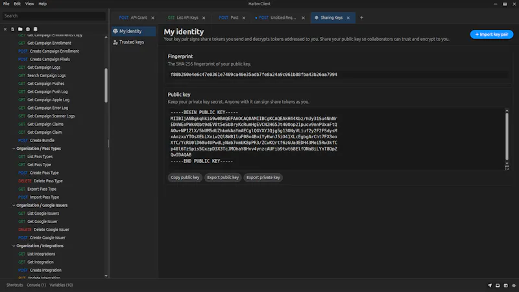Open GET Get Campaign Apple Log request
Screen dimensions: 519x292
pyautogui.click(x=44, y=100)
